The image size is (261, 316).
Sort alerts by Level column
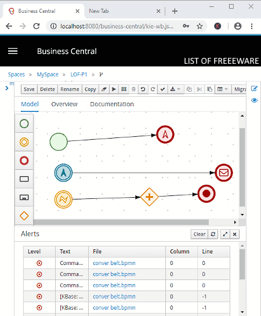[x=39, y=252]
